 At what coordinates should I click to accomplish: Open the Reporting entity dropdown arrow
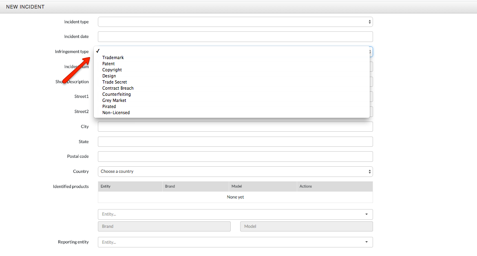(367, 242)
